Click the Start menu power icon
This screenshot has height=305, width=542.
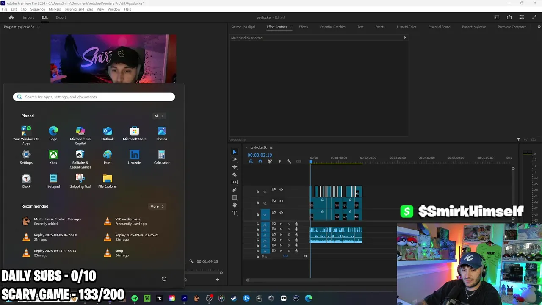coord(164,279)
